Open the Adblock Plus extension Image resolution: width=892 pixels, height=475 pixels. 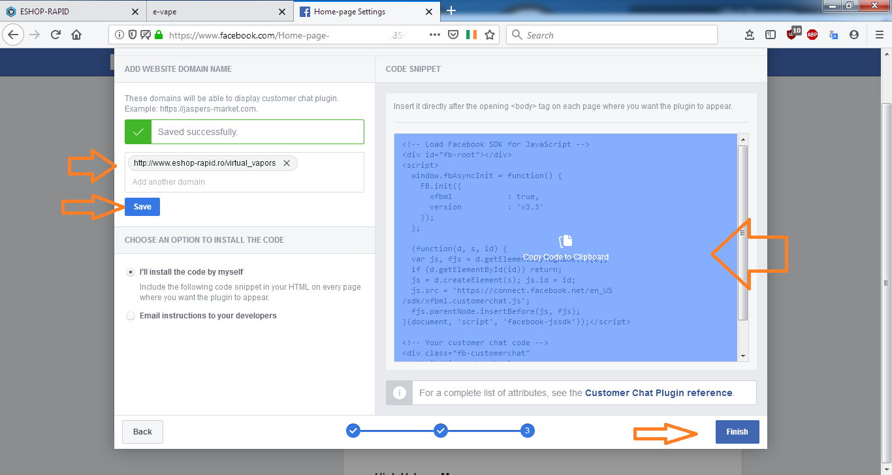[812, 35]
